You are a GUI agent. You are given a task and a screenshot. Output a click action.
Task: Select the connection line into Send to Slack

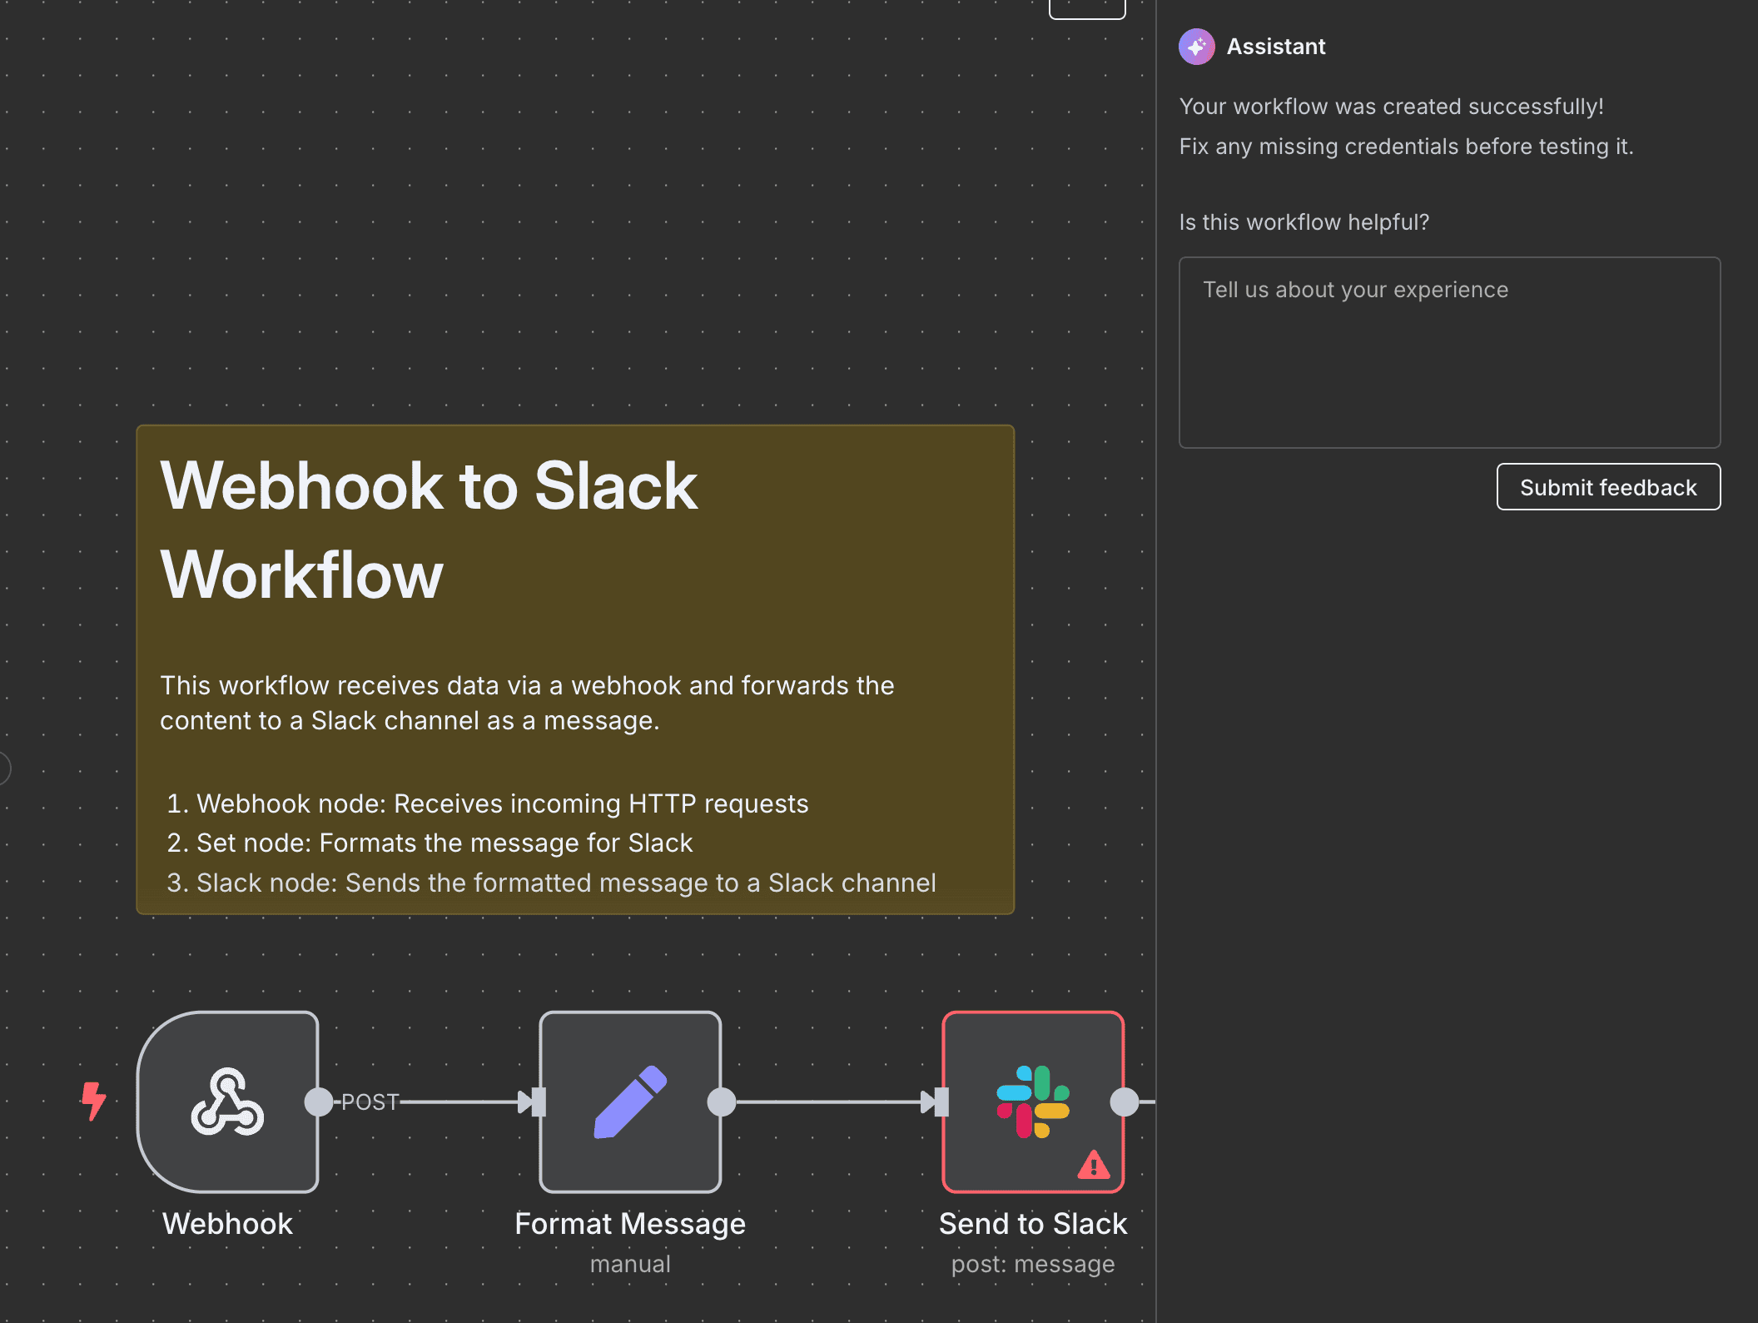pos(828,1102)
